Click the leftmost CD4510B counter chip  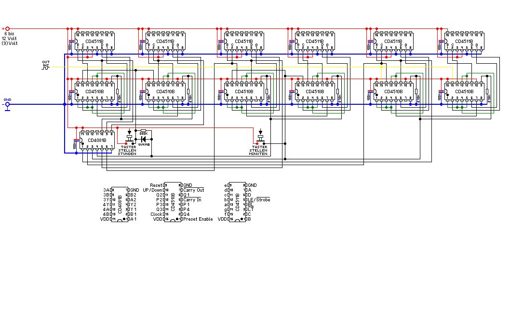[96, 91]
